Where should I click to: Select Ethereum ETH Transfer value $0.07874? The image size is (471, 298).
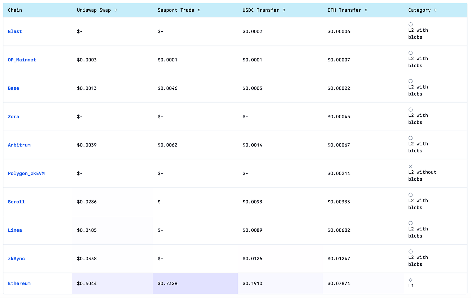click(x=339, y=284)
